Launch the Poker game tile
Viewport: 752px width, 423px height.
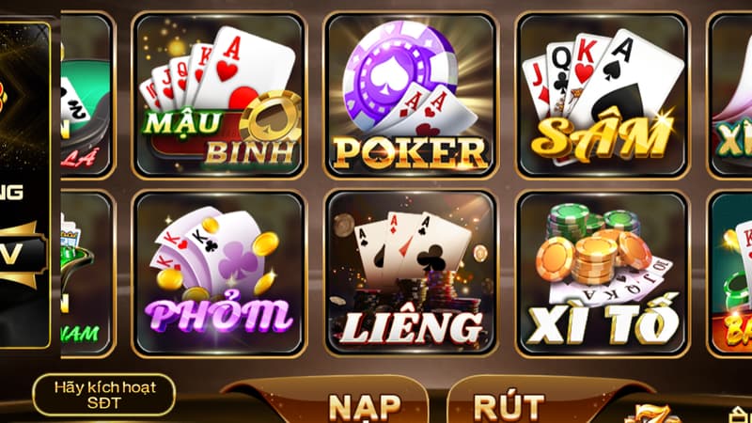[411, 96]
